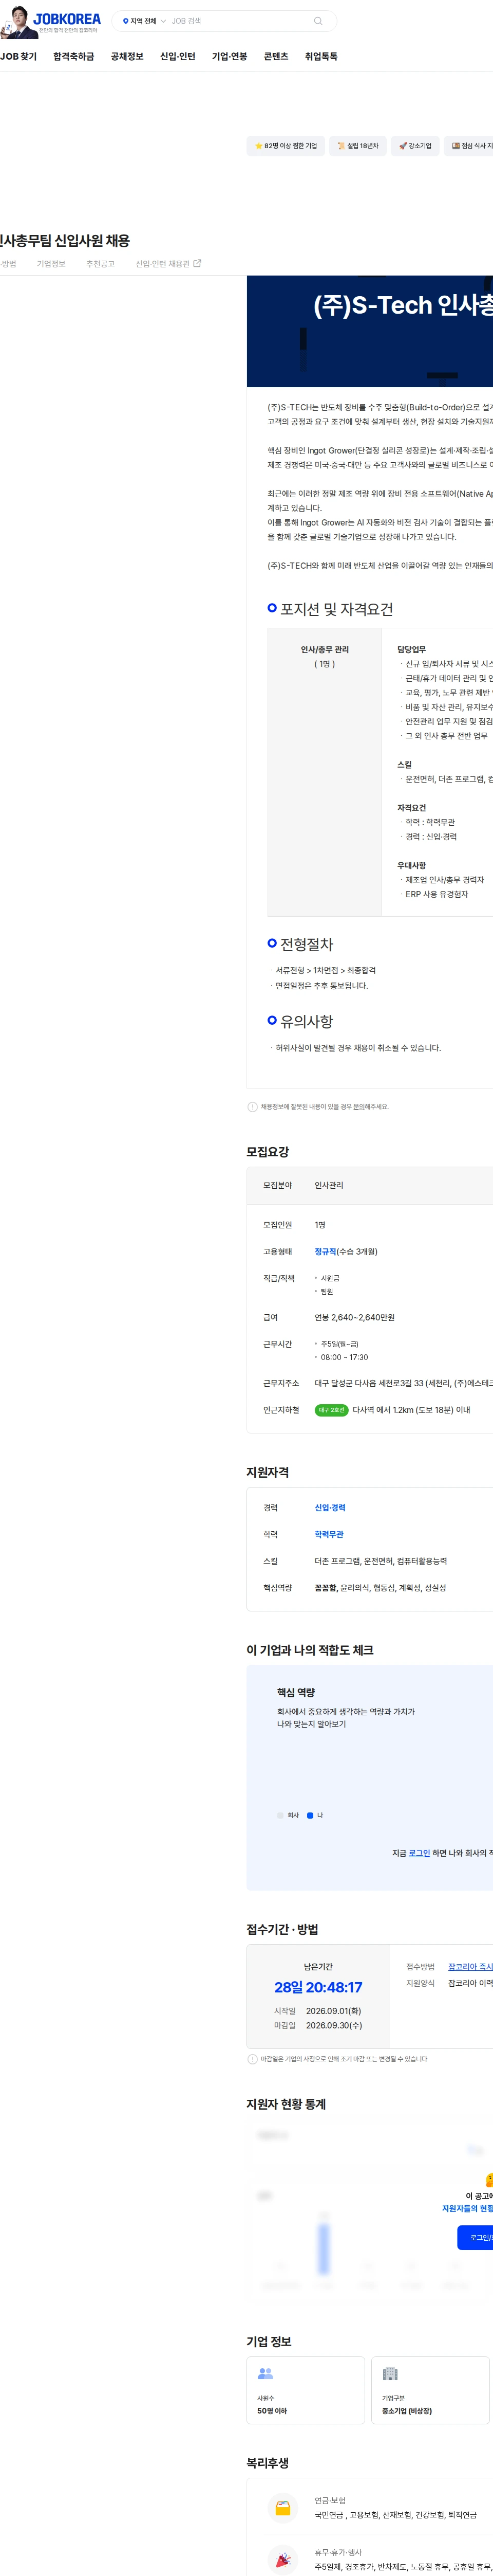Click the 남은기간 countdown 28일 20:48:17
This screenshot has height=2576, width=493.
(318, 1987)
